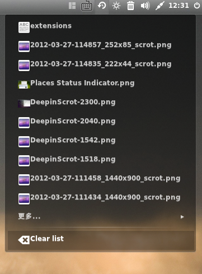Click the network plug icon
Viewport: 202px width, 274px height.
pyautogui.click(x=160, y=6)
